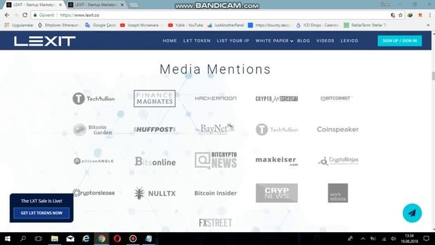Image resolution: width=435 pixels, height=245 pixels.
Task: Open the JustAnotherPanel bookmark
Action: click(226, 25)
